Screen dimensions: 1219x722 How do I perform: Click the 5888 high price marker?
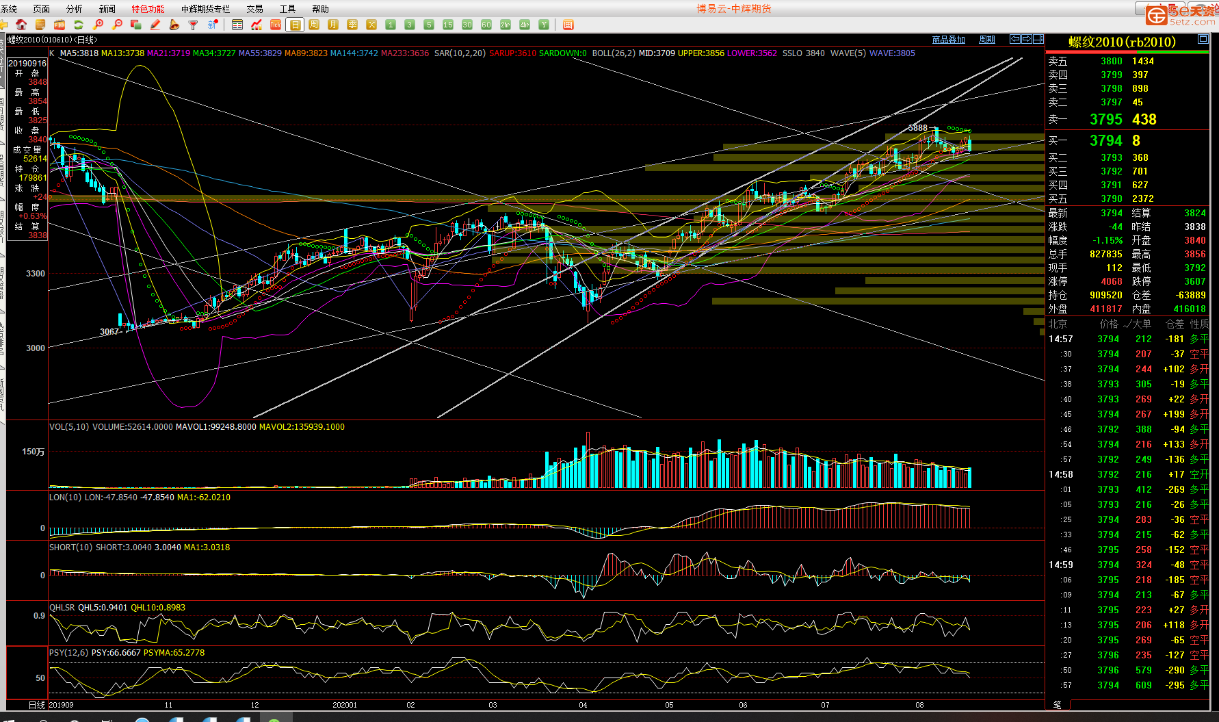coord(918,128)
